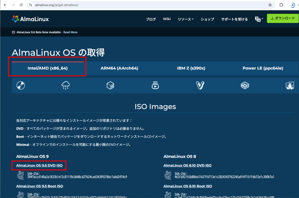Open the container images box icon
The image size is (299, 198).
pos(110,85)
